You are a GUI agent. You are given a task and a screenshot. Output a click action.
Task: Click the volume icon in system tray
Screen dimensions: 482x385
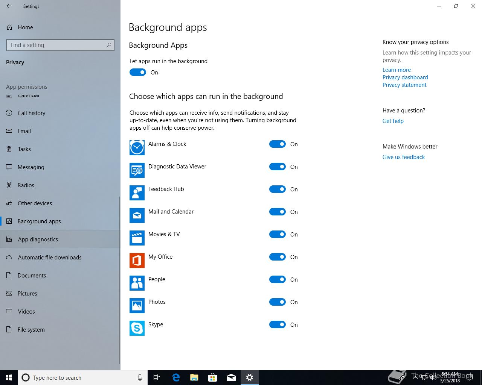tap(433, 377)
